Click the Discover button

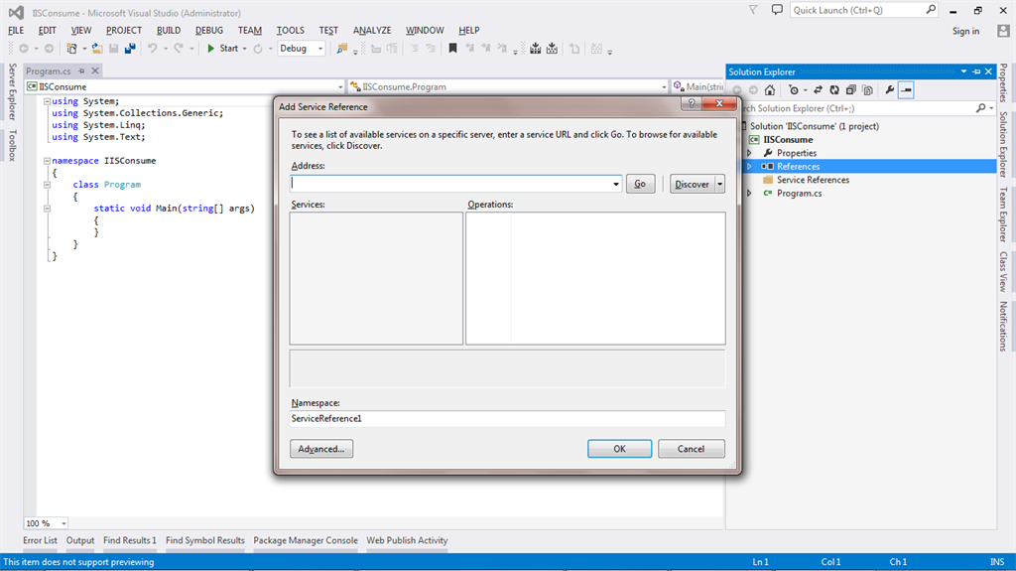(692, 185)
